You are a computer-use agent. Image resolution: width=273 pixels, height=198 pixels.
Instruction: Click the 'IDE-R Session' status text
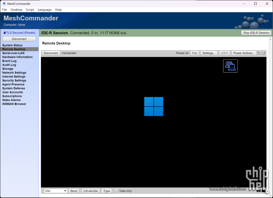pyautogui.click(x=55, y=33)
